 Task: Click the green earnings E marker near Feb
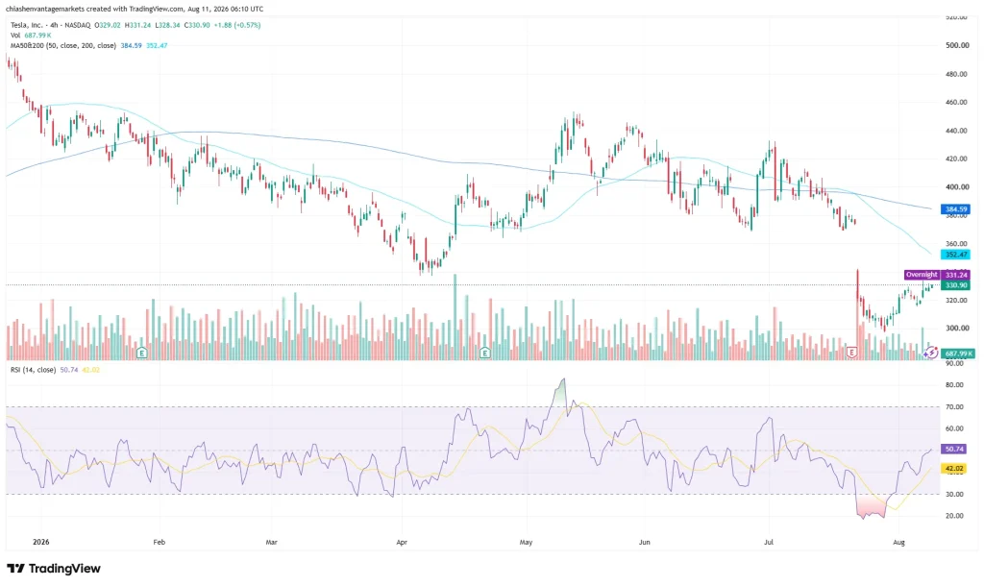tap(141, 353)
